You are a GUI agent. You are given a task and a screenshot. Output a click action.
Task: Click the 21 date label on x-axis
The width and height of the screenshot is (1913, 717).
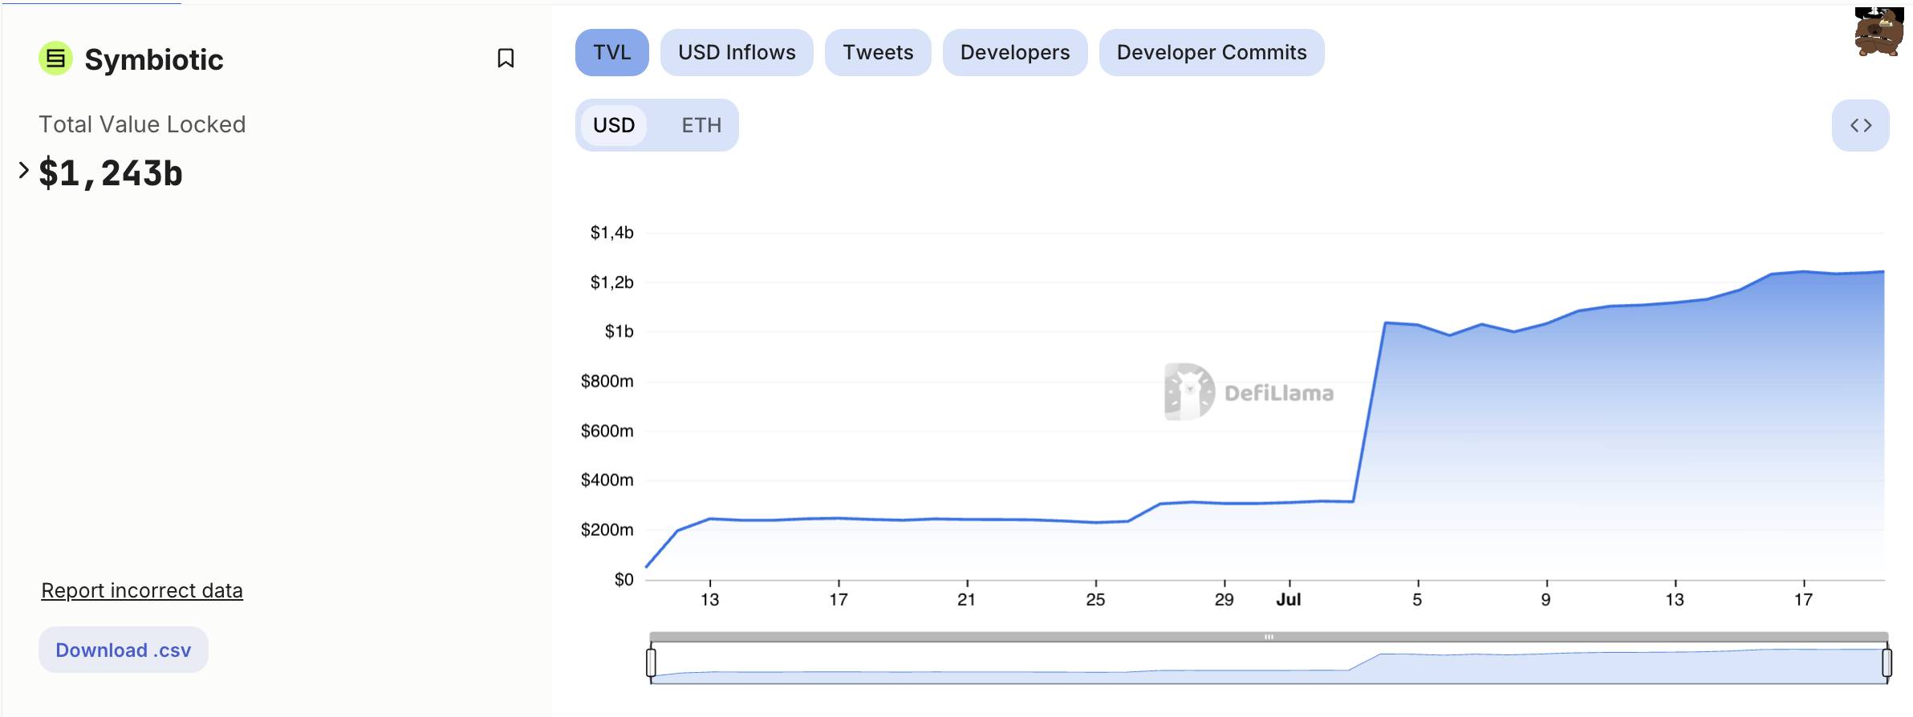[966, 599]
